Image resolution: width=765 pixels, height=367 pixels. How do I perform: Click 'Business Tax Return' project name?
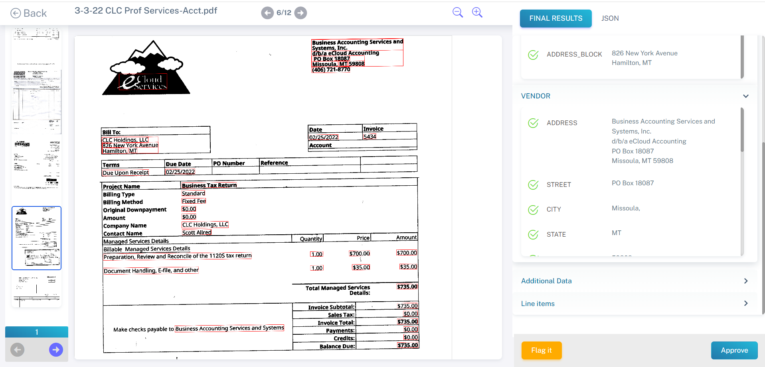(209, 186)
